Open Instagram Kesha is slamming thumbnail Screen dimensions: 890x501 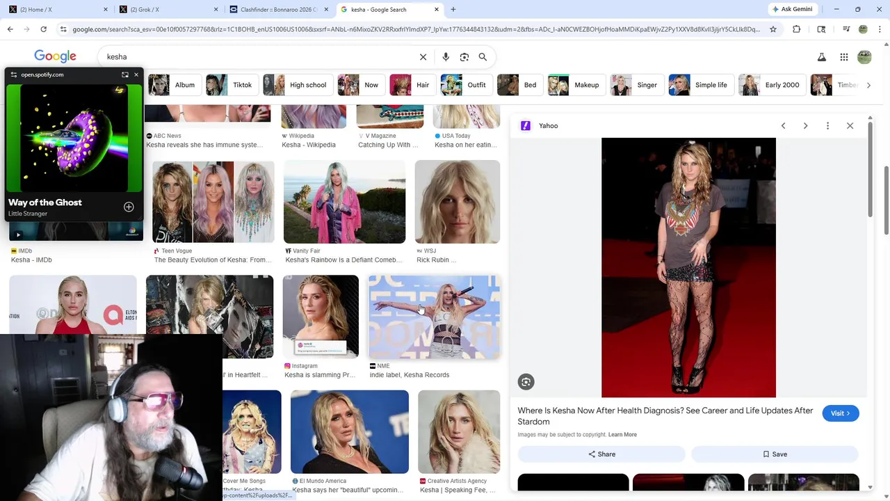[321, 317]
